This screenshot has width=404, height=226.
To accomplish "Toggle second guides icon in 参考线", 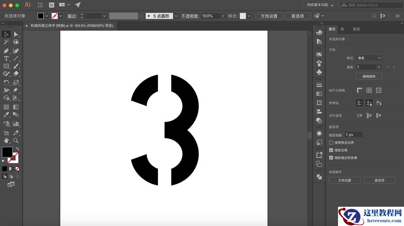I will pyautogui.click(x=369, y=103).
